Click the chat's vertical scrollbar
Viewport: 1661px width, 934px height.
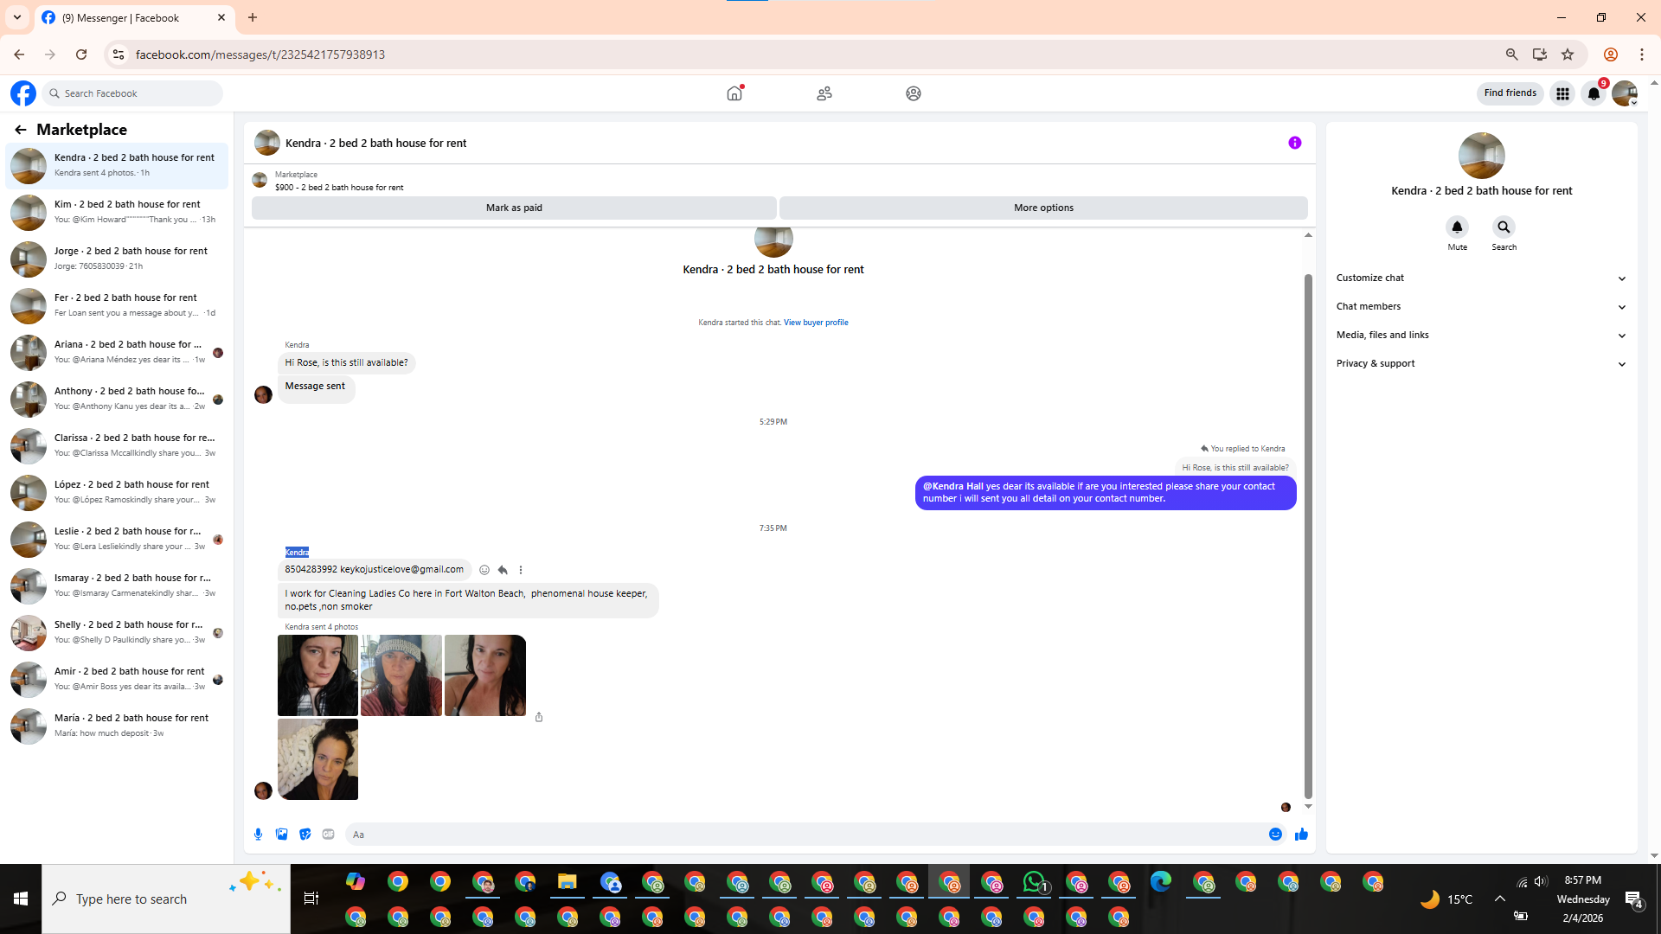click(1308, 536)
